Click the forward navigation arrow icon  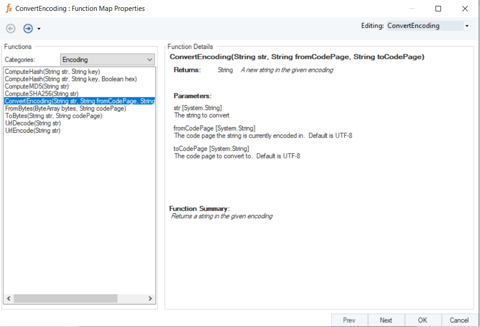pos(28,29)
